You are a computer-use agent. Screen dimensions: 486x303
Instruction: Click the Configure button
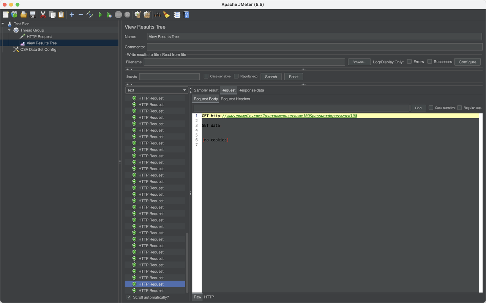click(467, 62)
